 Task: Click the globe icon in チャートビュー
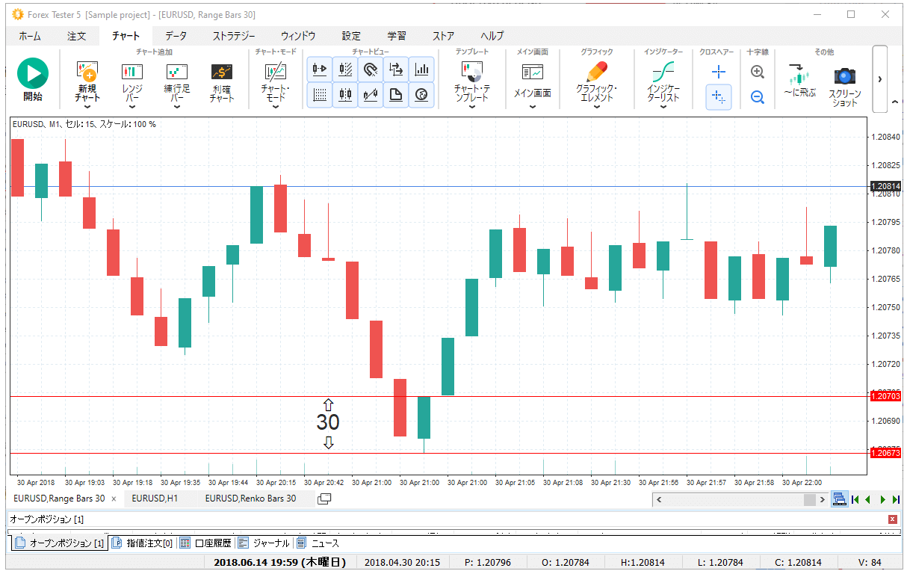pos(421,95)
